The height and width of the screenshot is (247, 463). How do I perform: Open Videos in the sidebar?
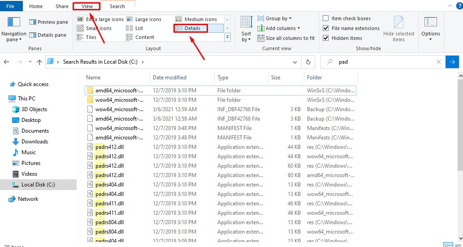click(24, 174)
